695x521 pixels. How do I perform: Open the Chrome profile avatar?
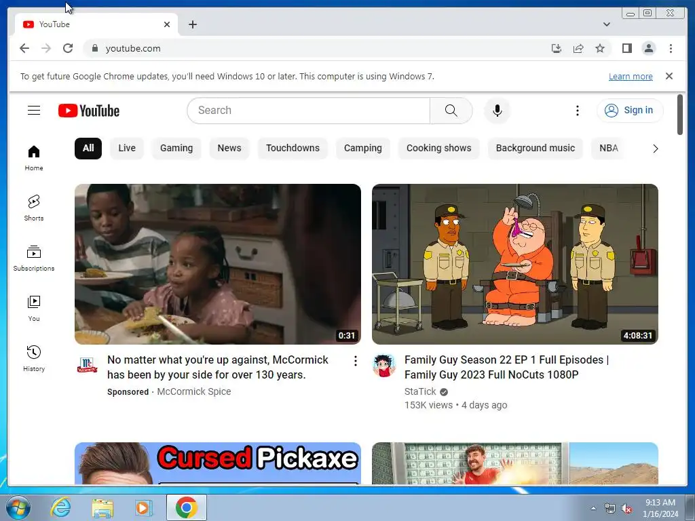pyautogui.click(x=648, y=48)
